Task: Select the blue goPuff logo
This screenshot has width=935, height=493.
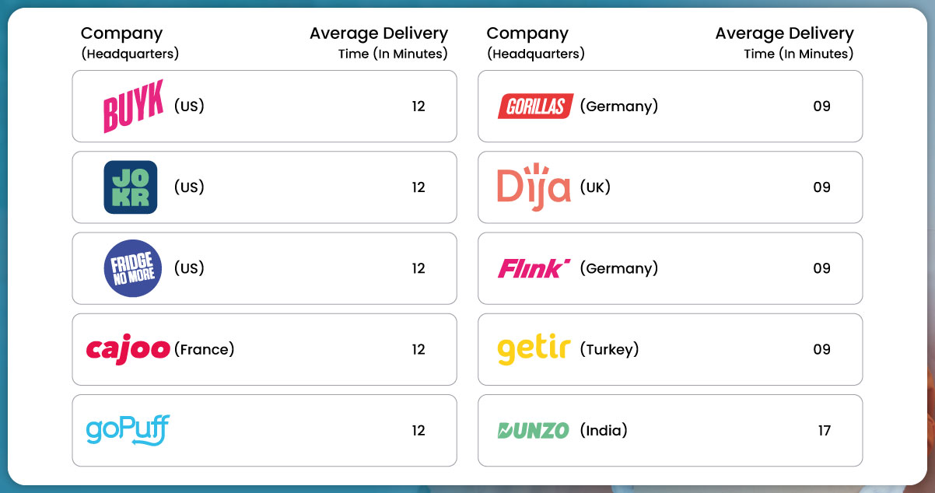Action: point(128,429)
